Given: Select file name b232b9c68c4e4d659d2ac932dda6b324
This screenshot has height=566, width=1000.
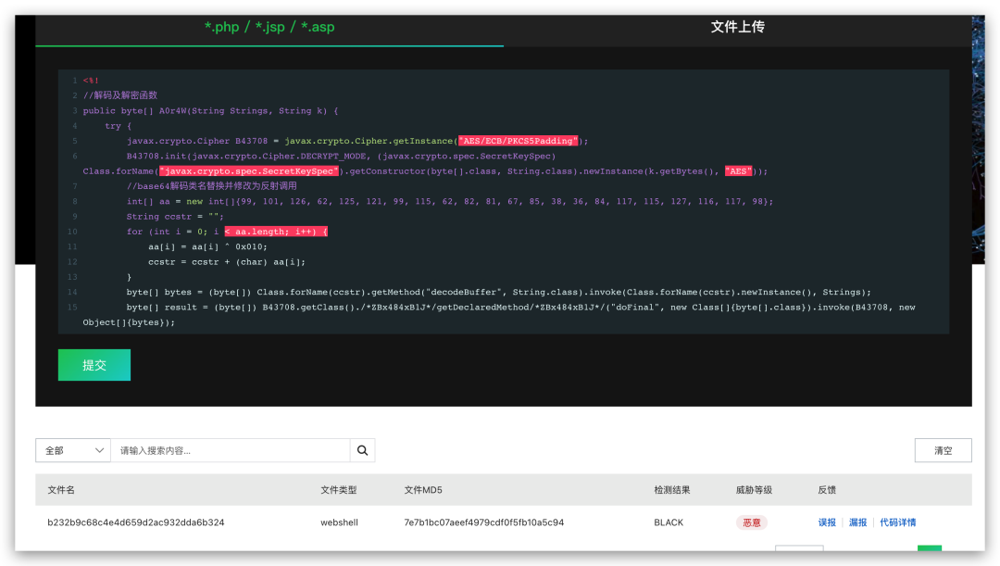Looking at the screenshot, I should (136, 522).
